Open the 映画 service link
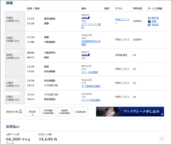 154,21
